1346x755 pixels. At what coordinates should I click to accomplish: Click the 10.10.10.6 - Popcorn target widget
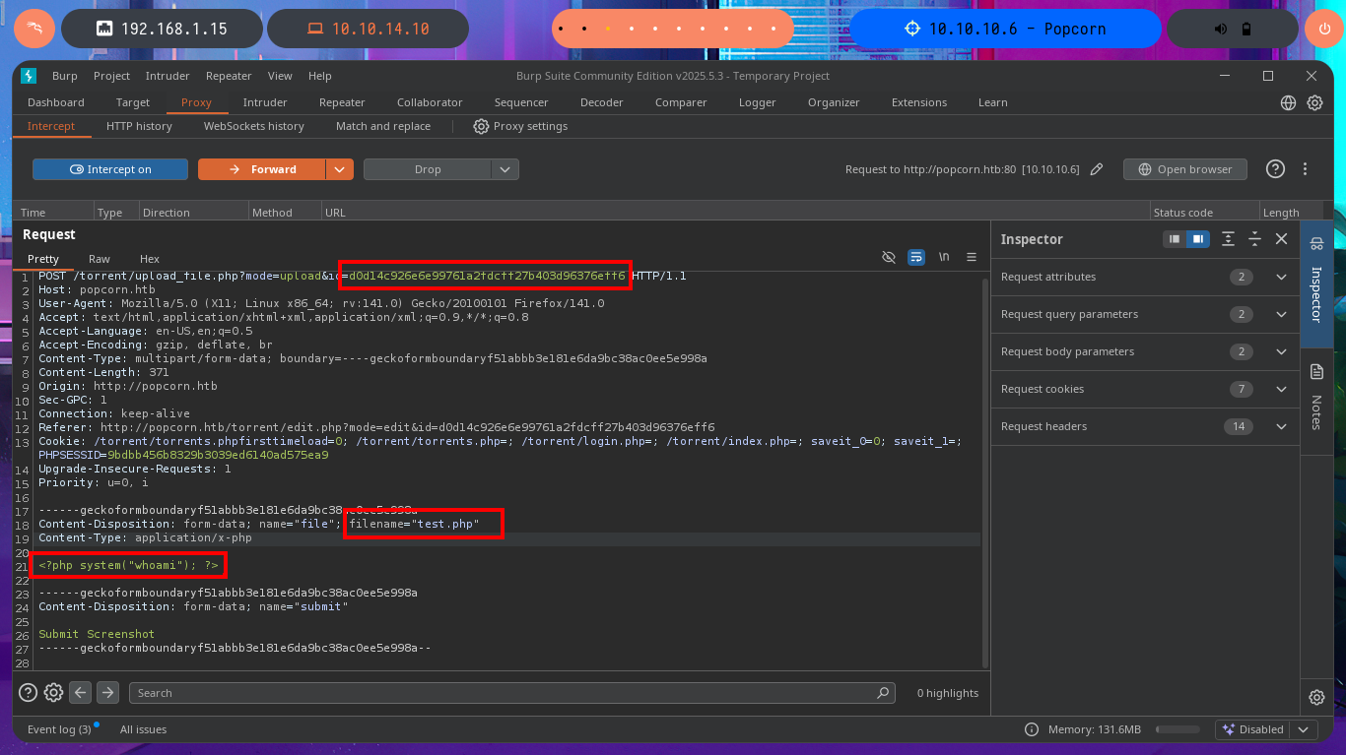tap(1005, 29)
